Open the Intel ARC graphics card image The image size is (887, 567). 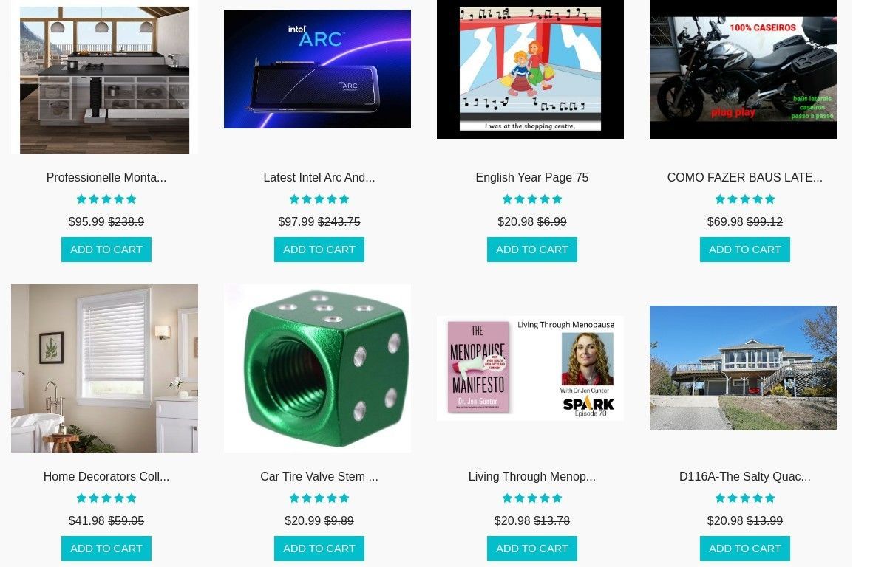[x=317, y=69]
